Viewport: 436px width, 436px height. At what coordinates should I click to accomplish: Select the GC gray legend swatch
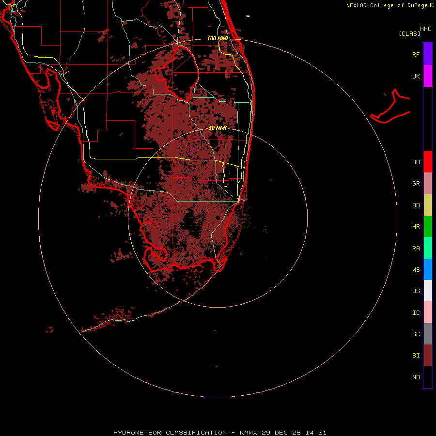[428, 334]
